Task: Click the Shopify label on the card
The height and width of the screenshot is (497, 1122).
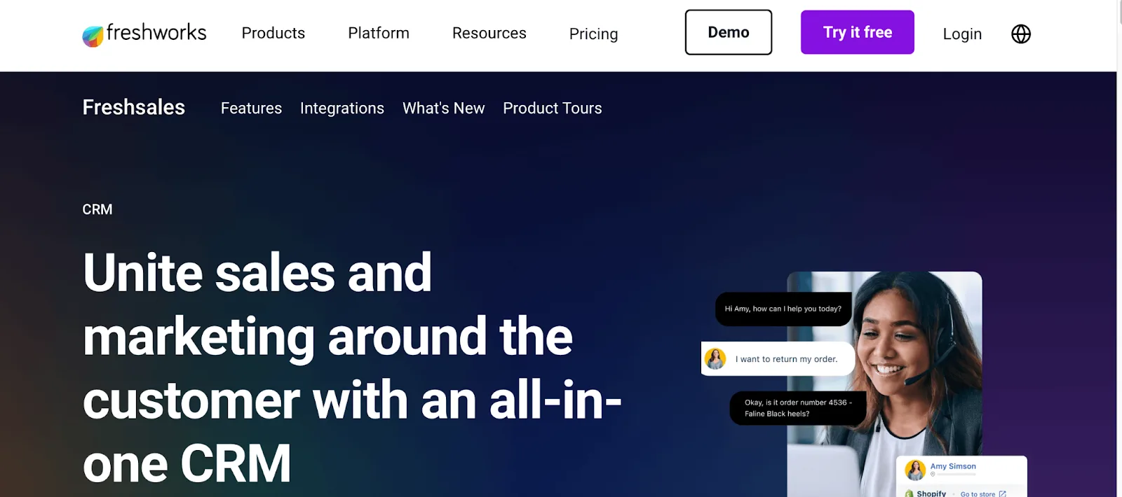Action: pos(931,493)
